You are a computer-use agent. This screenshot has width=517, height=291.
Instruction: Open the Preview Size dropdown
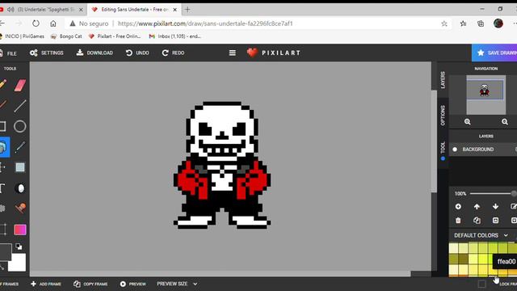pyautogui.click(x=177, y=284)
